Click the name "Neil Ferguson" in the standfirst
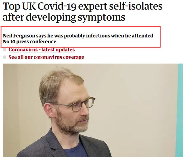187x157 pixels. tap(19, 36)
